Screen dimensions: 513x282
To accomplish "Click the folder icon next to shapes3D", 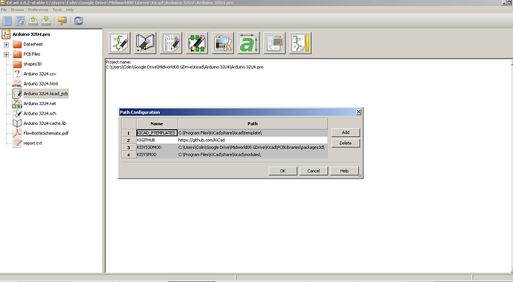I will [17, 64].
